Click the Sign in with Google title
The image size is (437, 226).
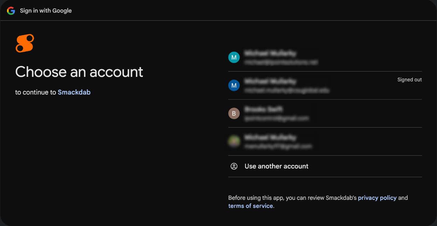46,10
